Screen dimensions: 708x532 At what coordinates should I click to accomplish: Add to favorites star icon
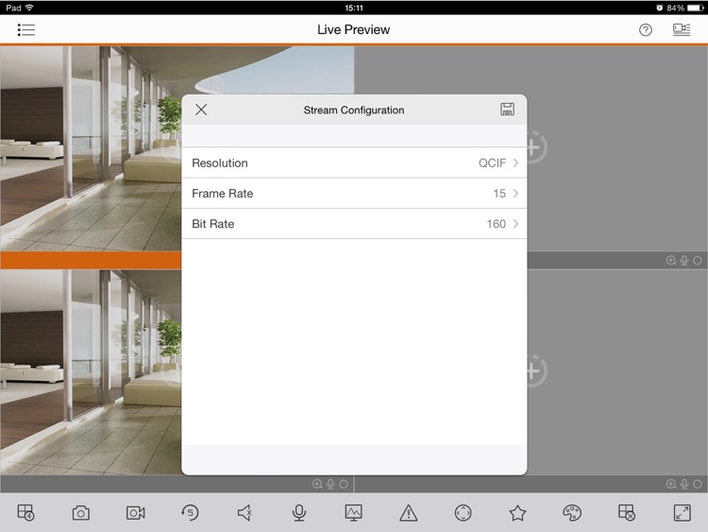[517, 513]
